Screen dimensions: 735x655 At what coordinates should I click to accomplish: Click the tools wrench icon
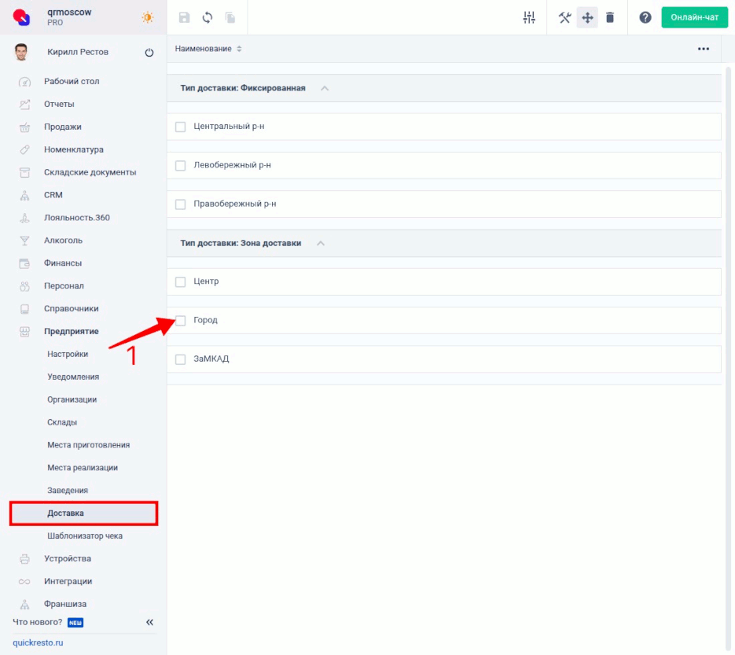564,17
